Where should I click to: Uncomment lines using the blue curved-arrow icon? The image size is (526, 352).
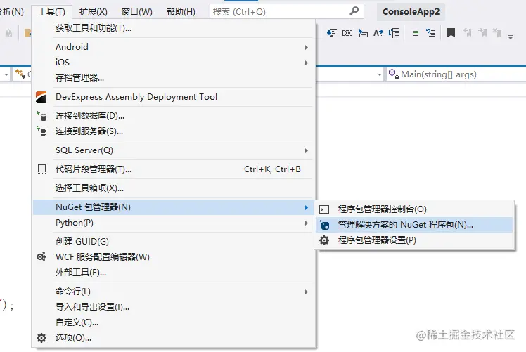430,32
